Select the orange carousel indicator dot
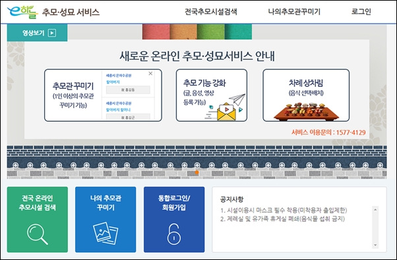 click(x=197, y=172)
